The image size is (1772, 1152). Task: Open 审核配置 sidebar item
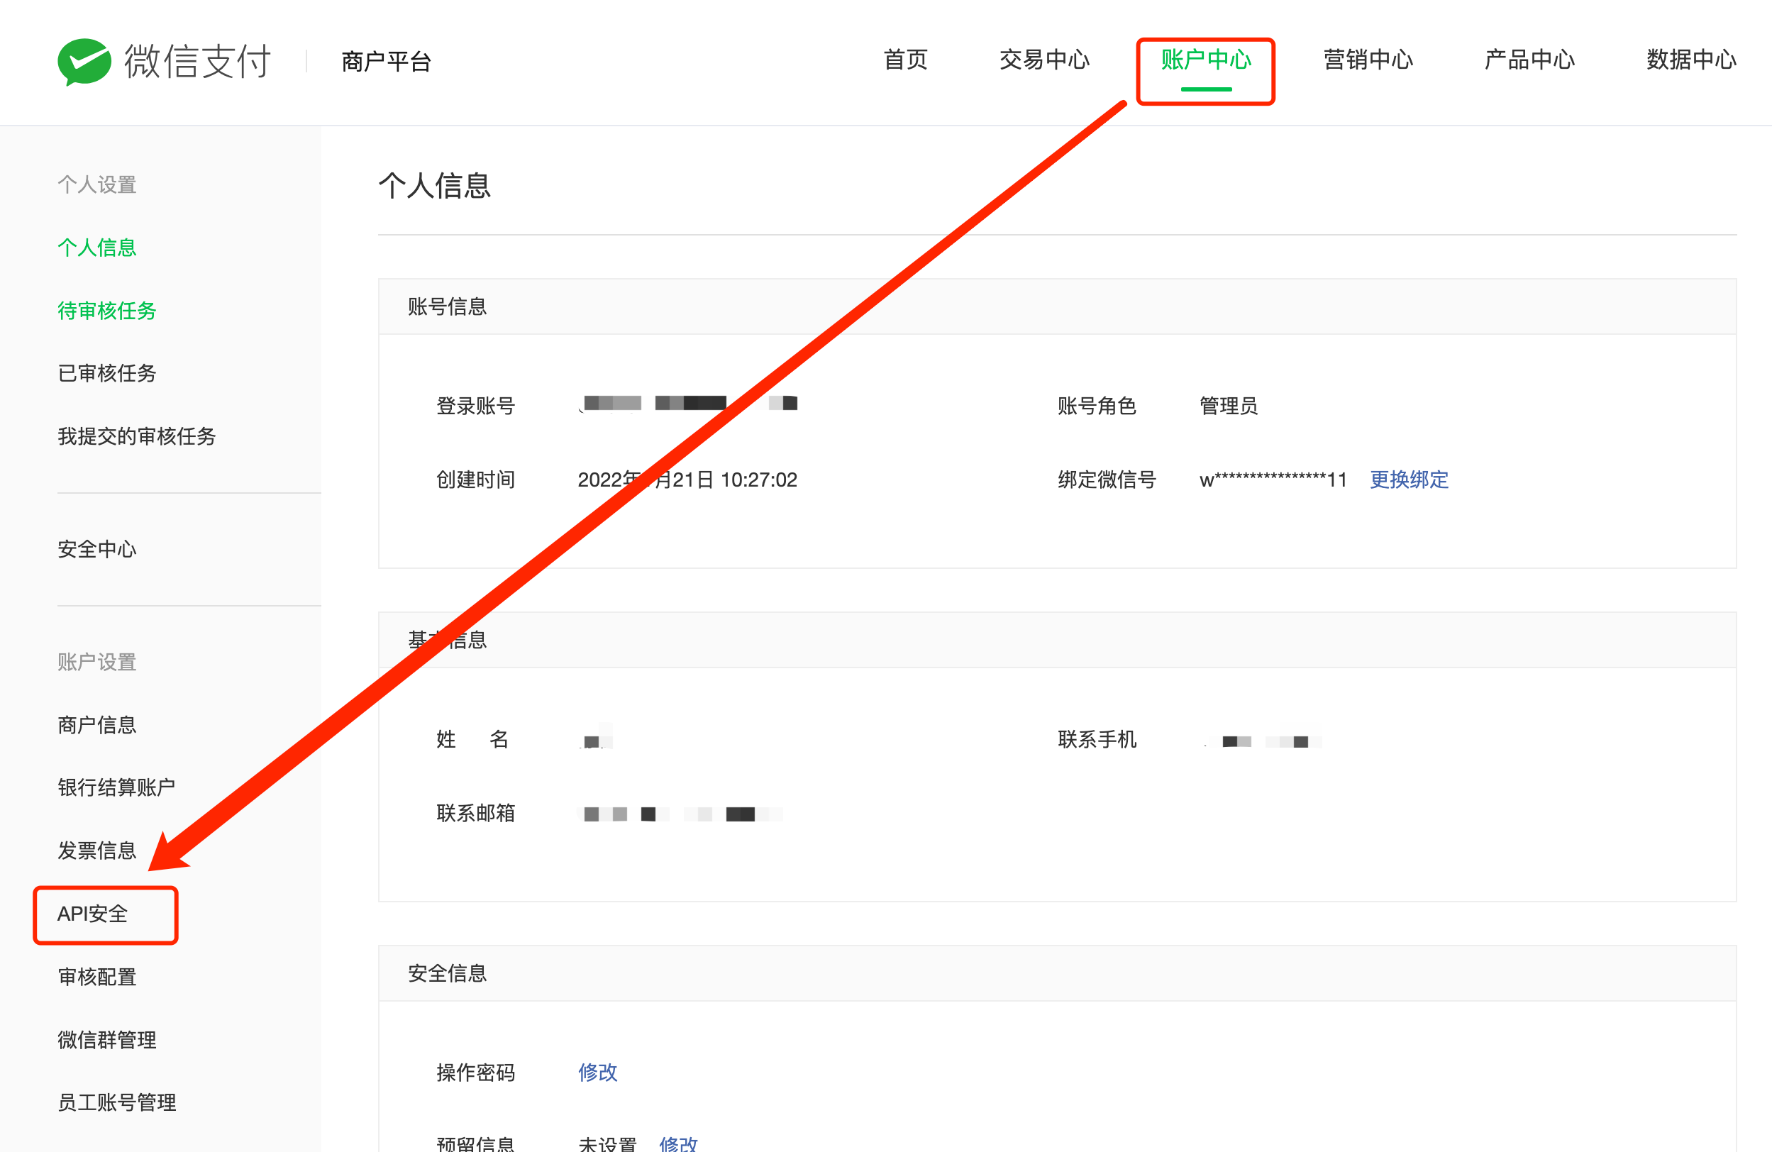96,976
